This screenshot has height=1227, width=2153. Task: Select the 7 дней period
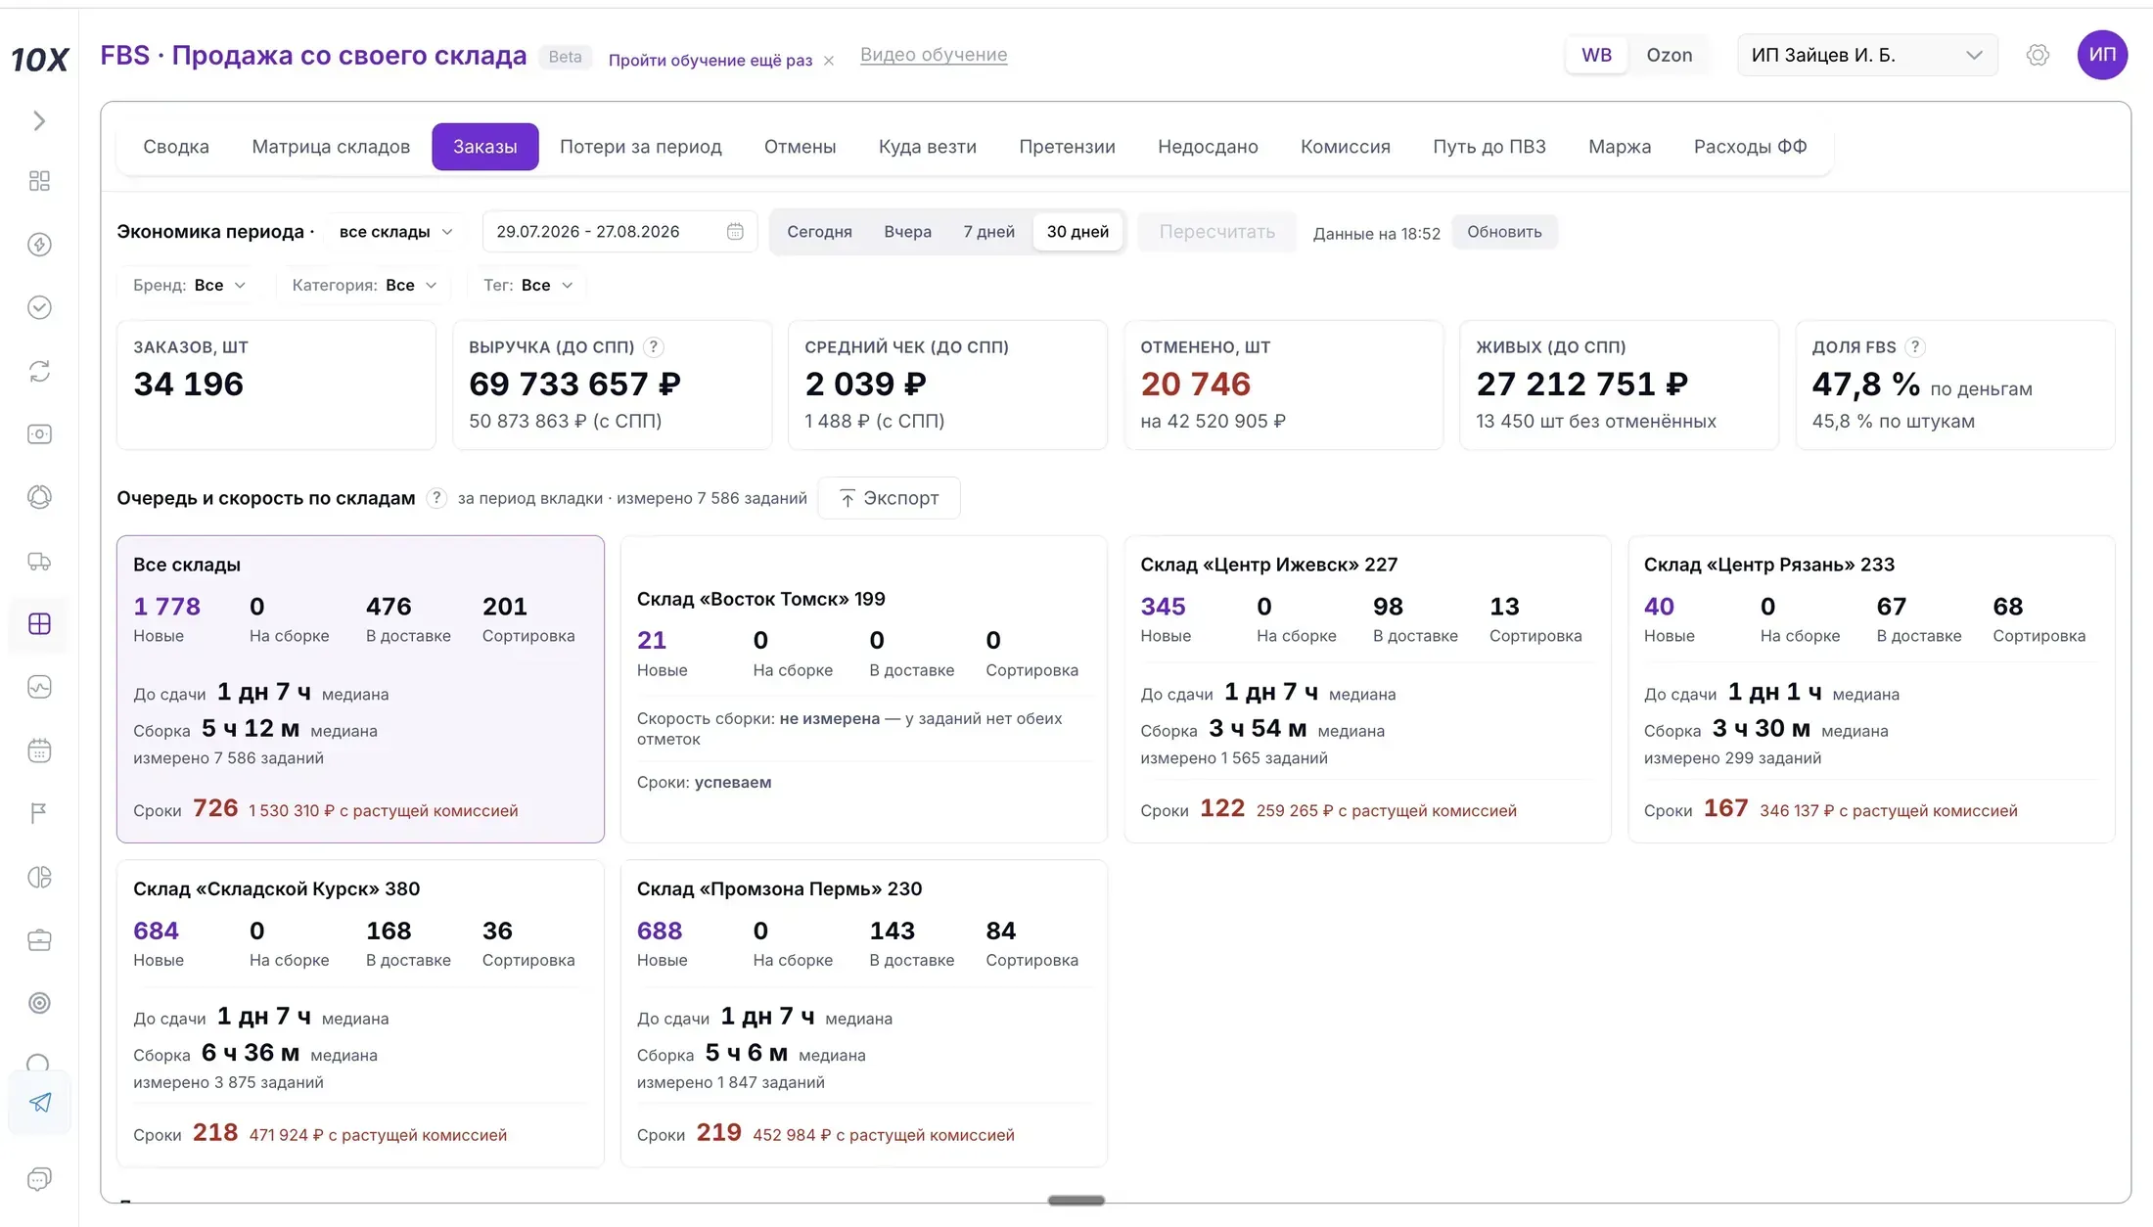[x=988, y=232]
